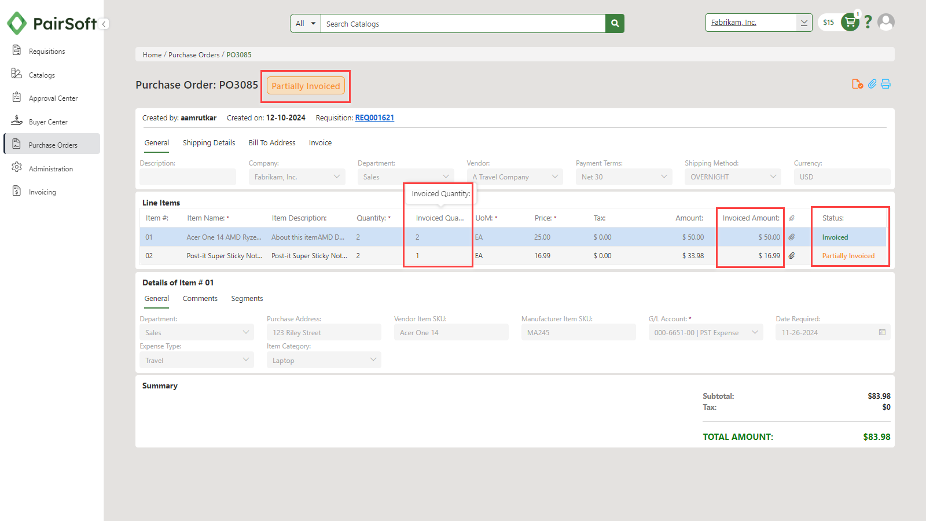
Task: Open Payment Terms Net 30 dropdown
Action: pyautogui.click(x=624, y=177)
